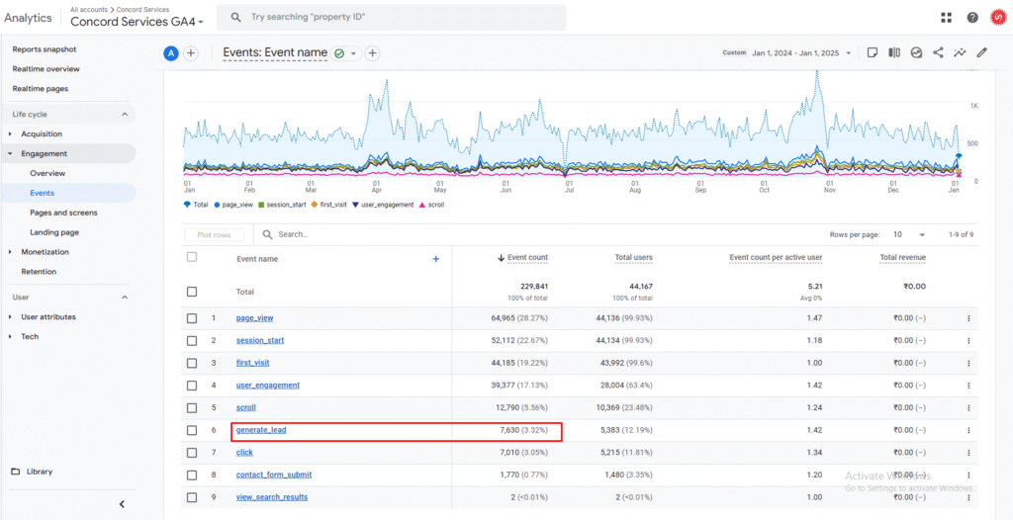The height and width of the screenshot is (520, 1013).
Task: Click the add comparison plus icon
Action: click(x=191, y=53)
